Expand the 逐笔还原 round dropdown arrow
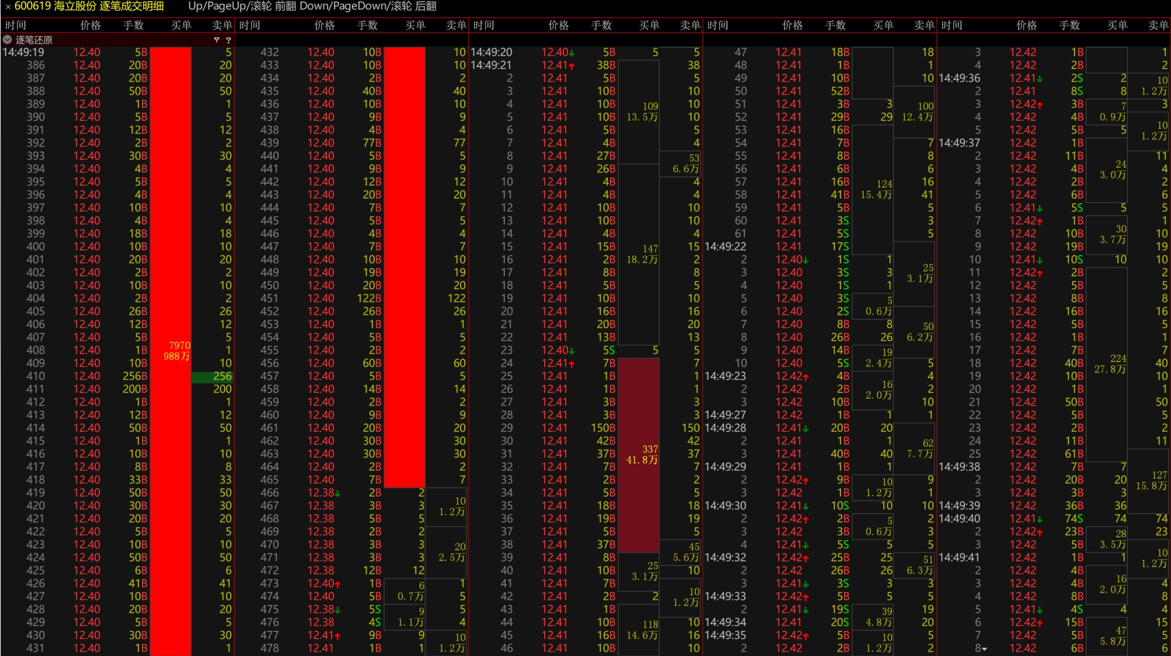 [x=8, y=40]
